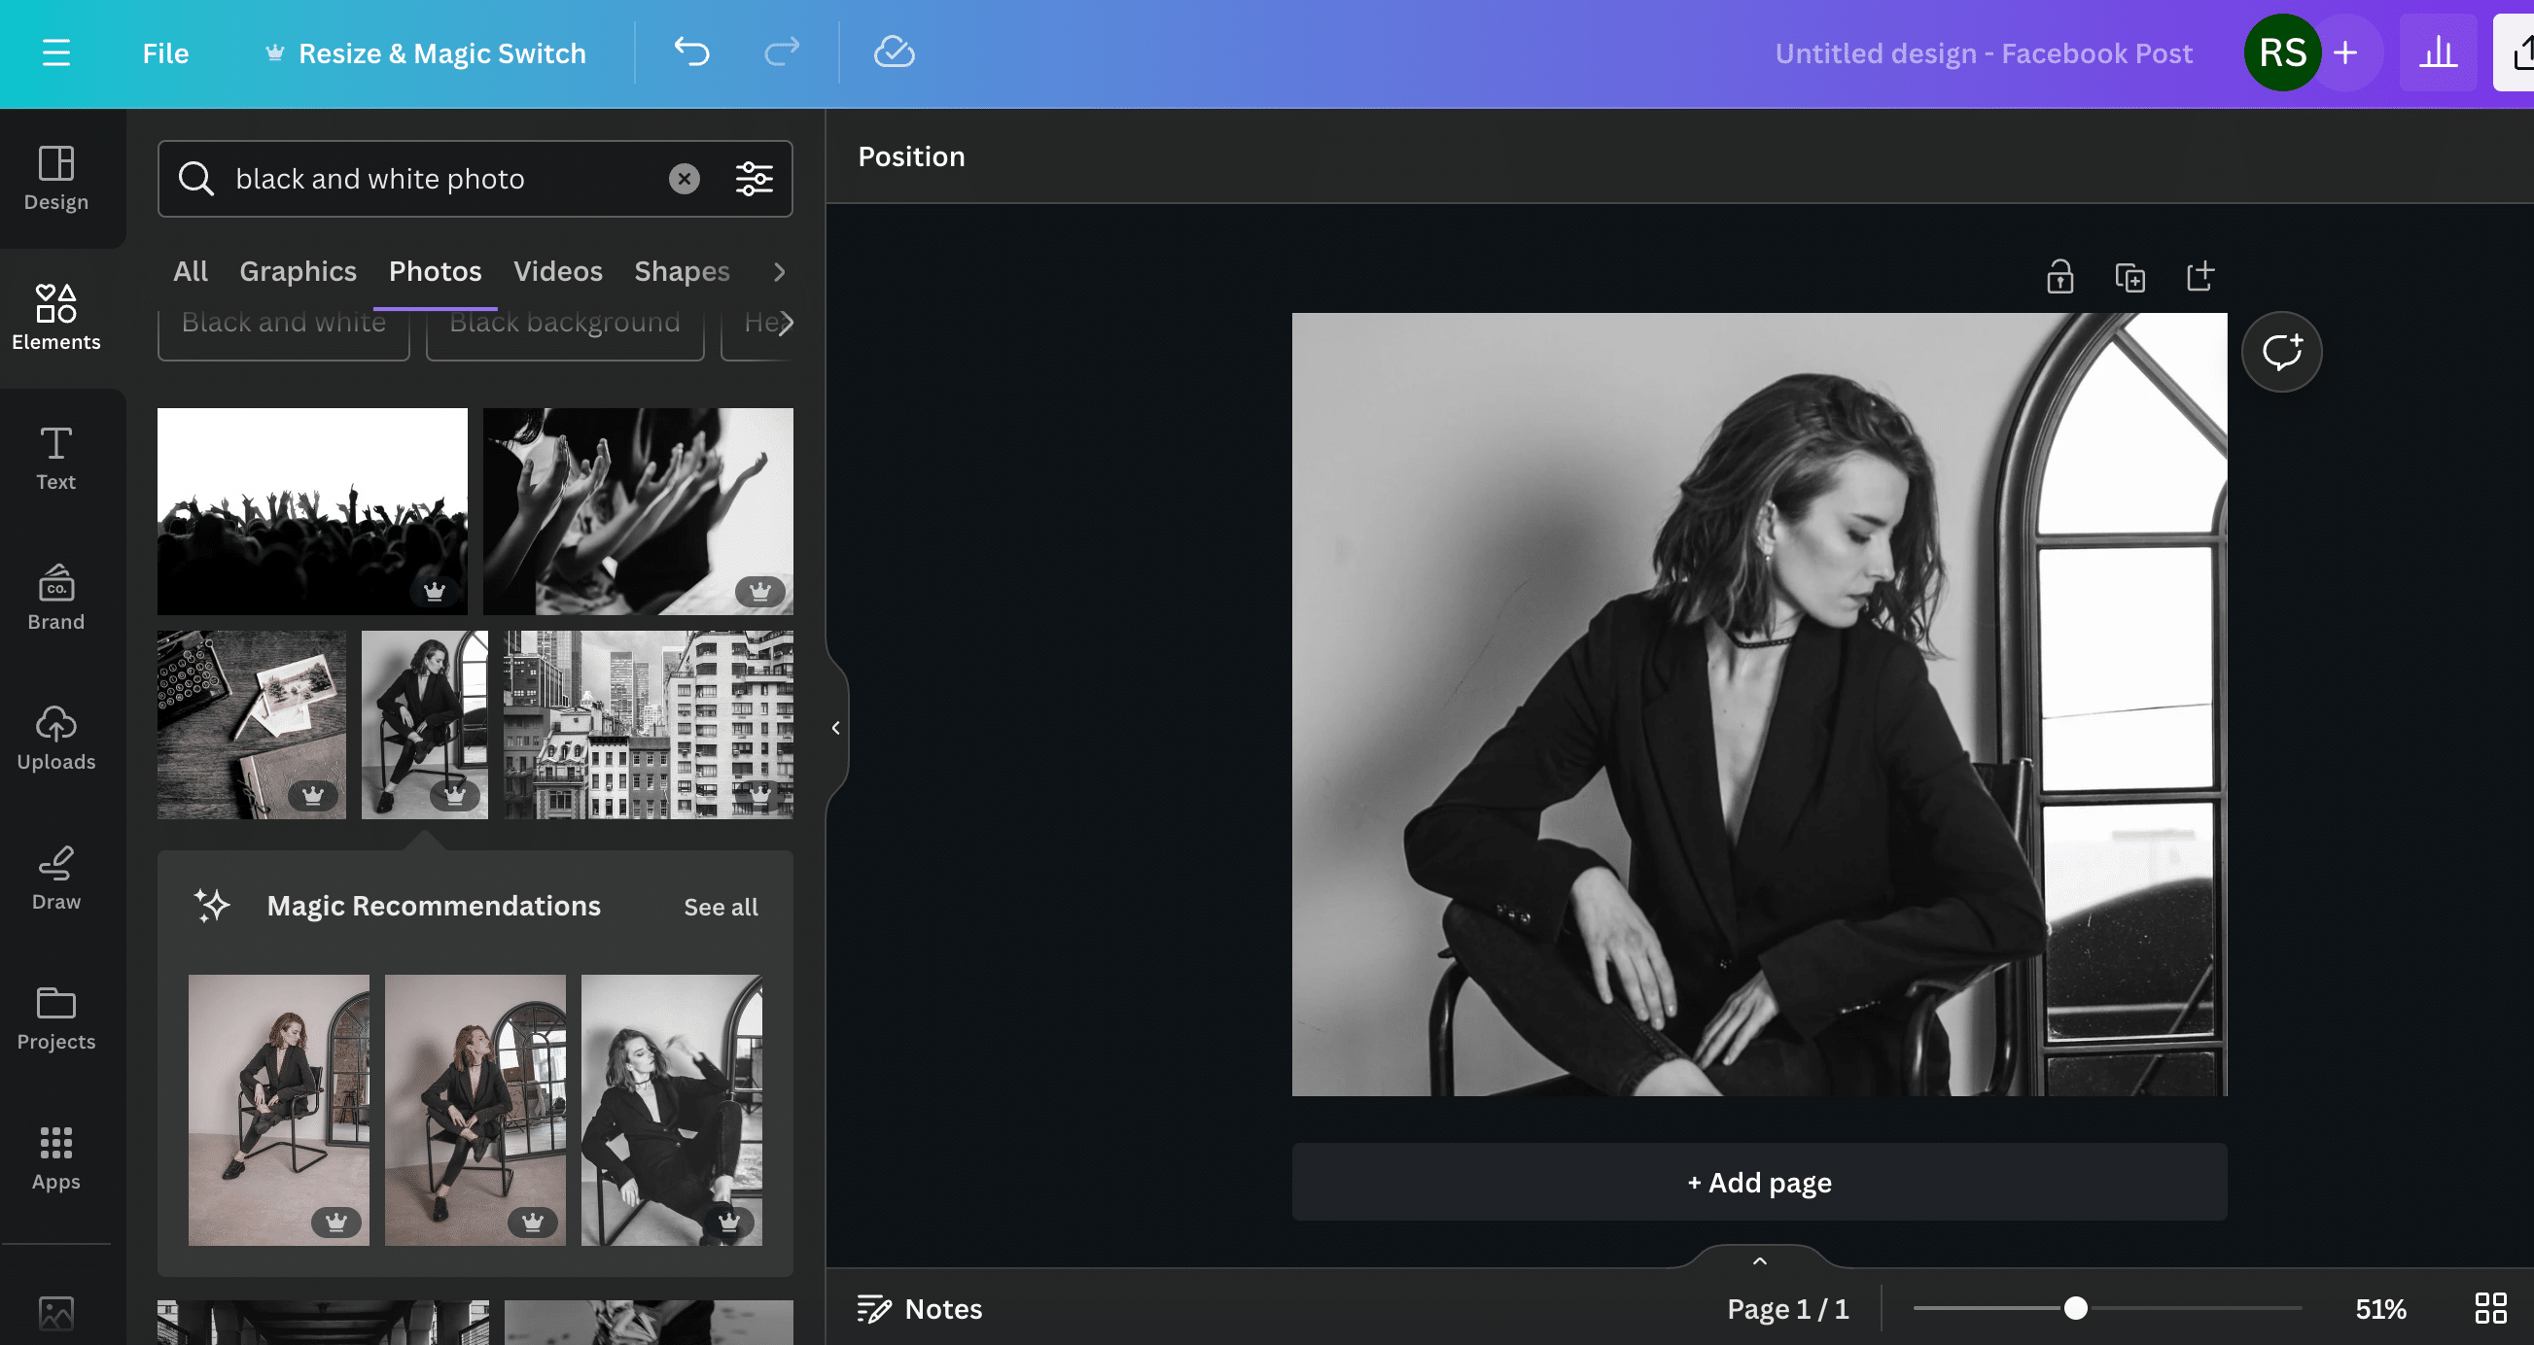Click the Redo arrow
This screenshot has height=1345, width=2534.
(x=782, y=52)
